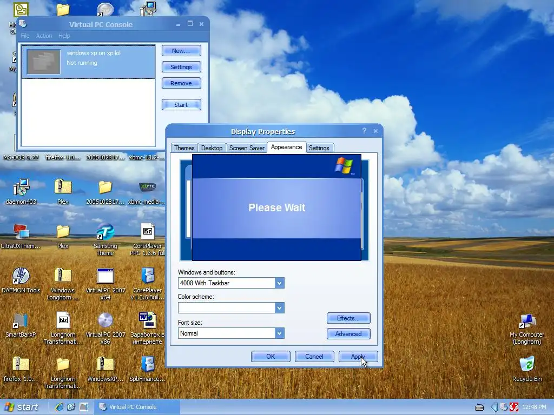Open the Help menu in Virtual PC Console
The image size is (554, 415).
[x=64, y=36]
